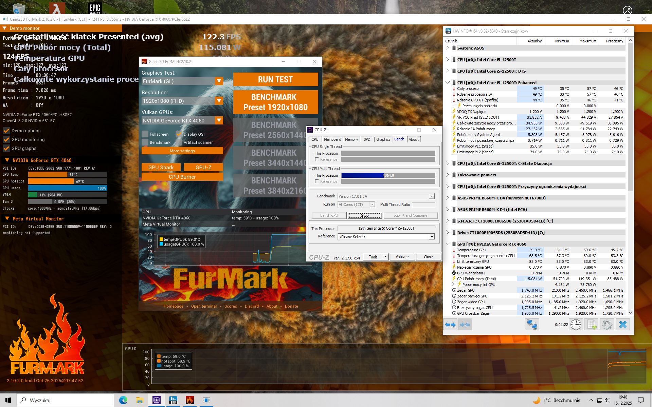
Task: Start logging with sheet-plus icon
Action: pos(592,325)
